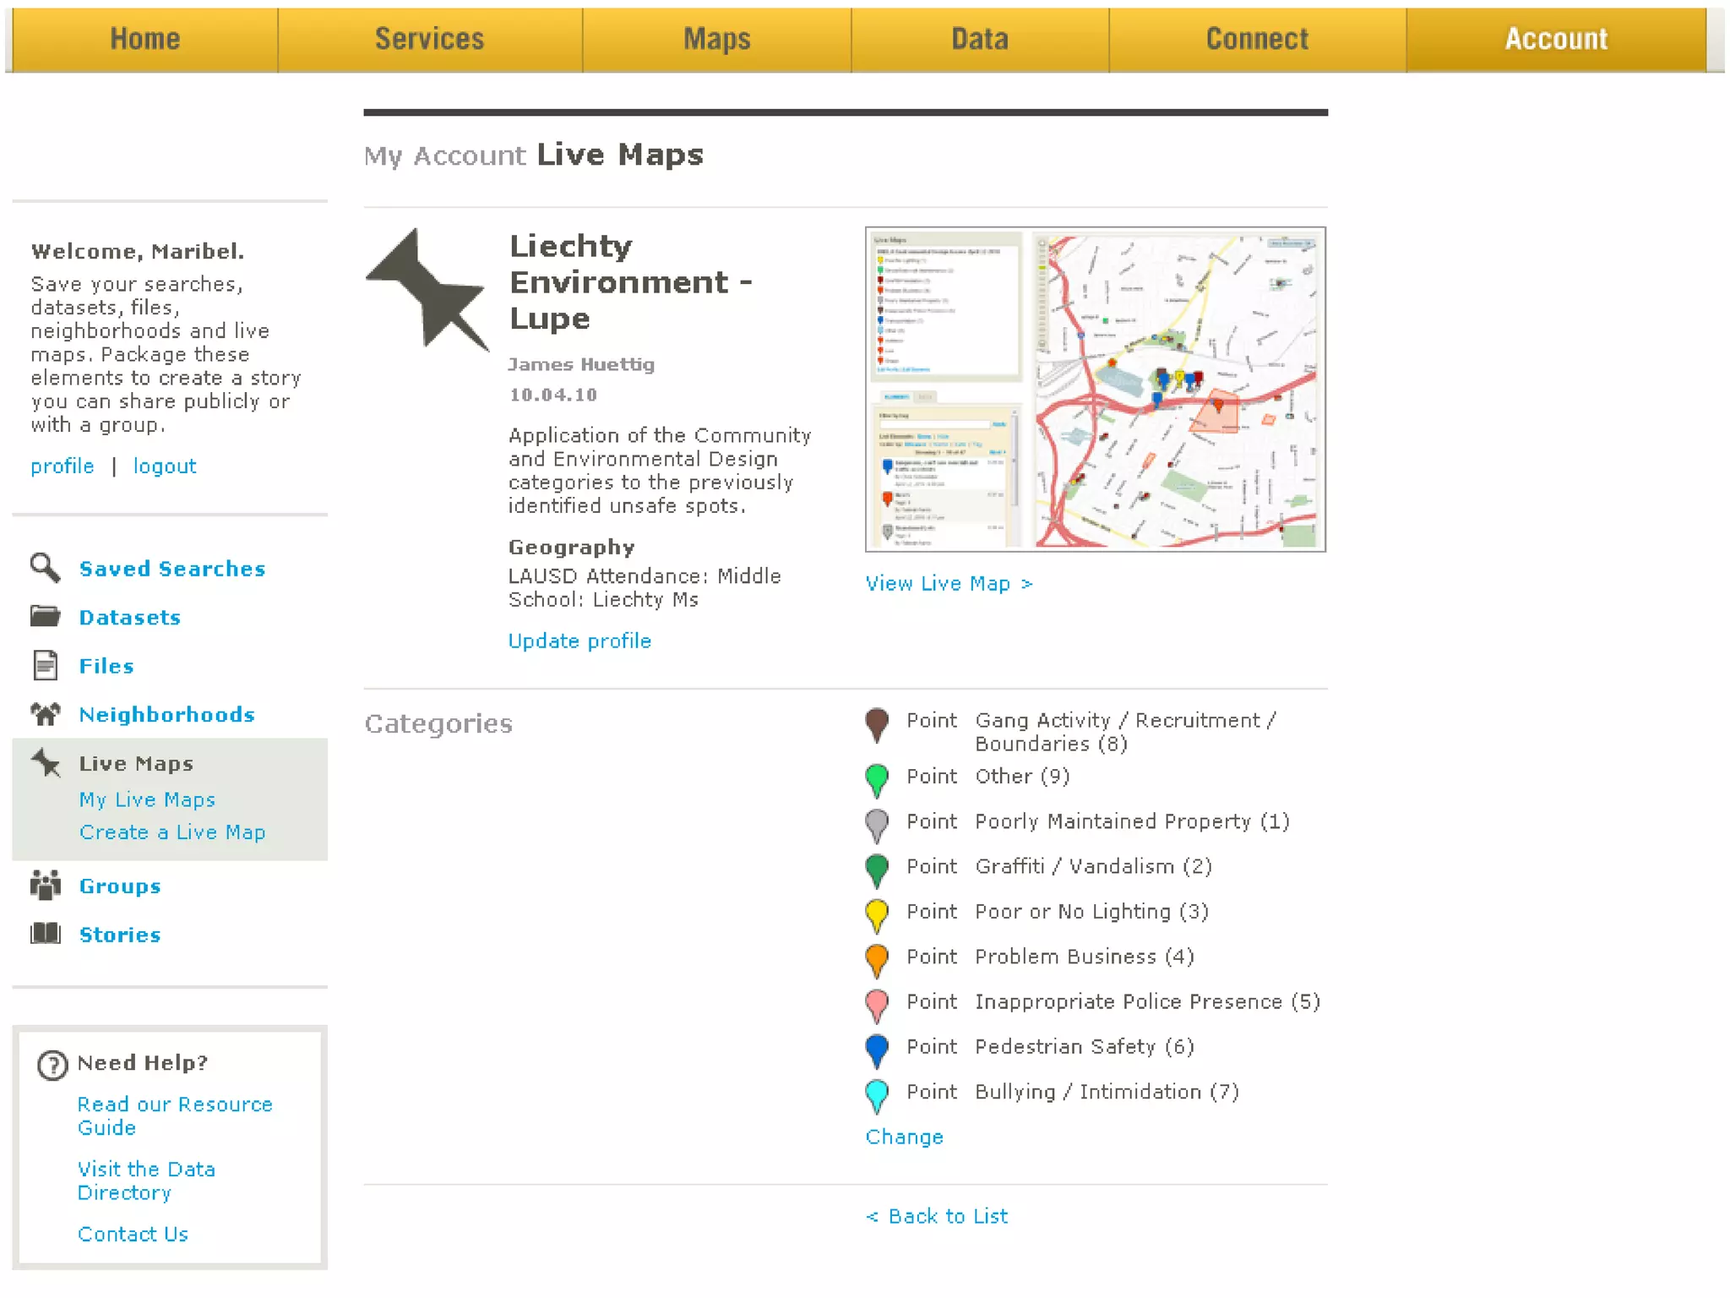Click the Saved Searches magnifier icon

pyautogui.click(x=45, y=568)
